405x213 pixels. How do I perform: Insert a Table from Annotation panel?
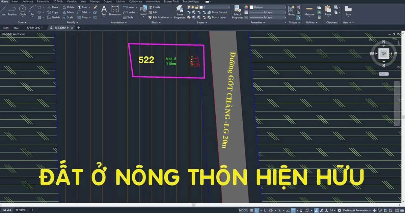click(128, 17)
